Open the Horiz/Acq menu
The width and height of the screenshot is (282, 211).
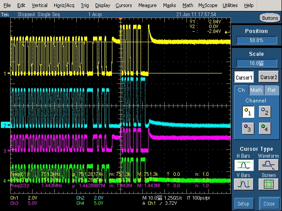pos(64,5)
